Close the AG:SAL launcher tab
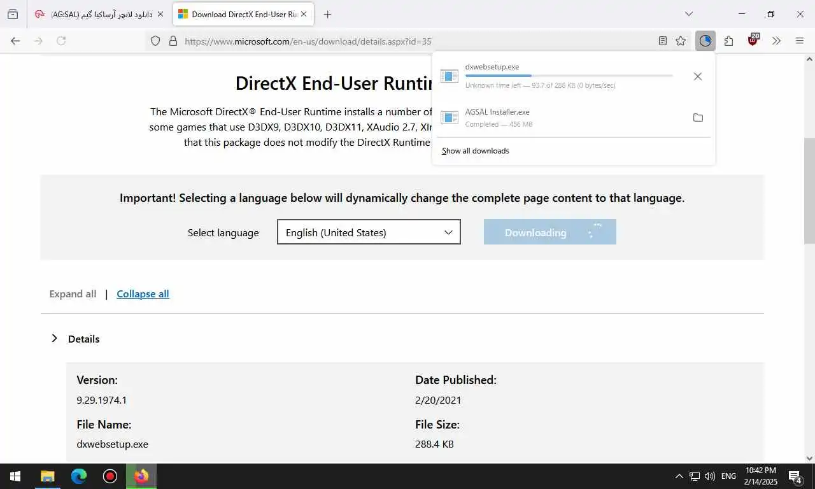The height and width of the screenshot is (489, 815). [x=160, y=14]
